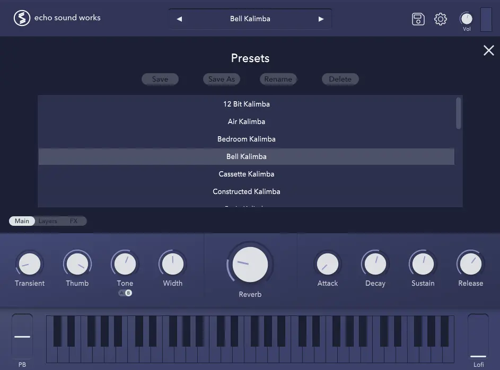Select the Main view toggle
Image resolution: width=500 pixels, height=370 pixels.
pos(22,221)
